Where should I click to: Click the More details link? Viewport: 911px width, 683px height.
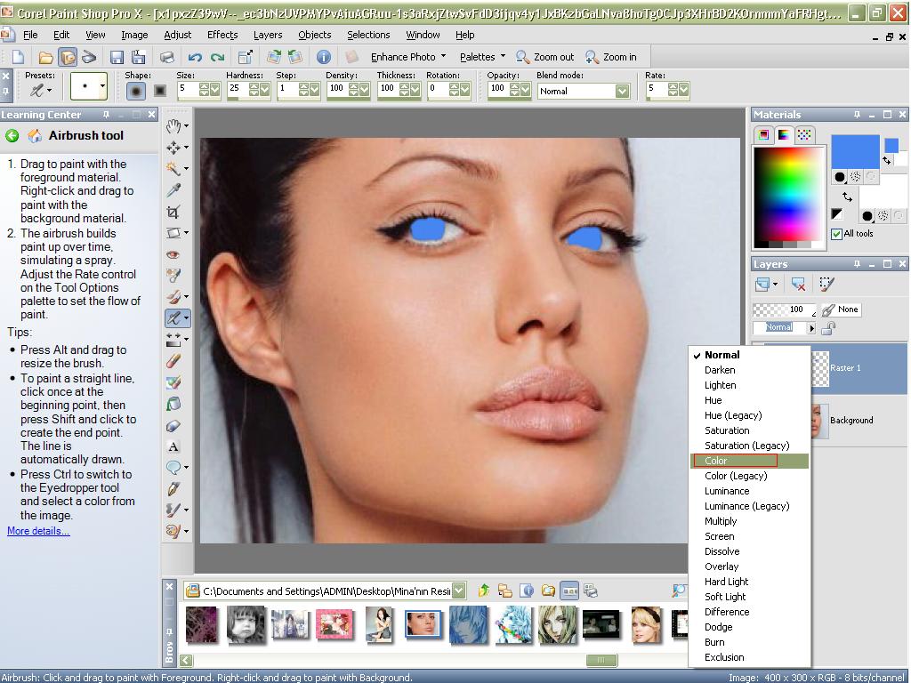pos(38,531)
